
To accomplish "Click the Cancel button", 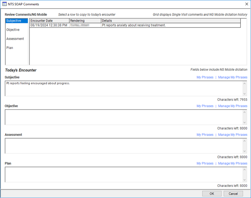I will click(x=233, y=193).
